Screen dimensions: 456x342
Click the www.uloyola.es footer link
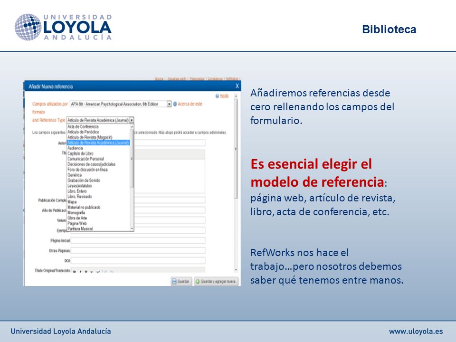416,331
